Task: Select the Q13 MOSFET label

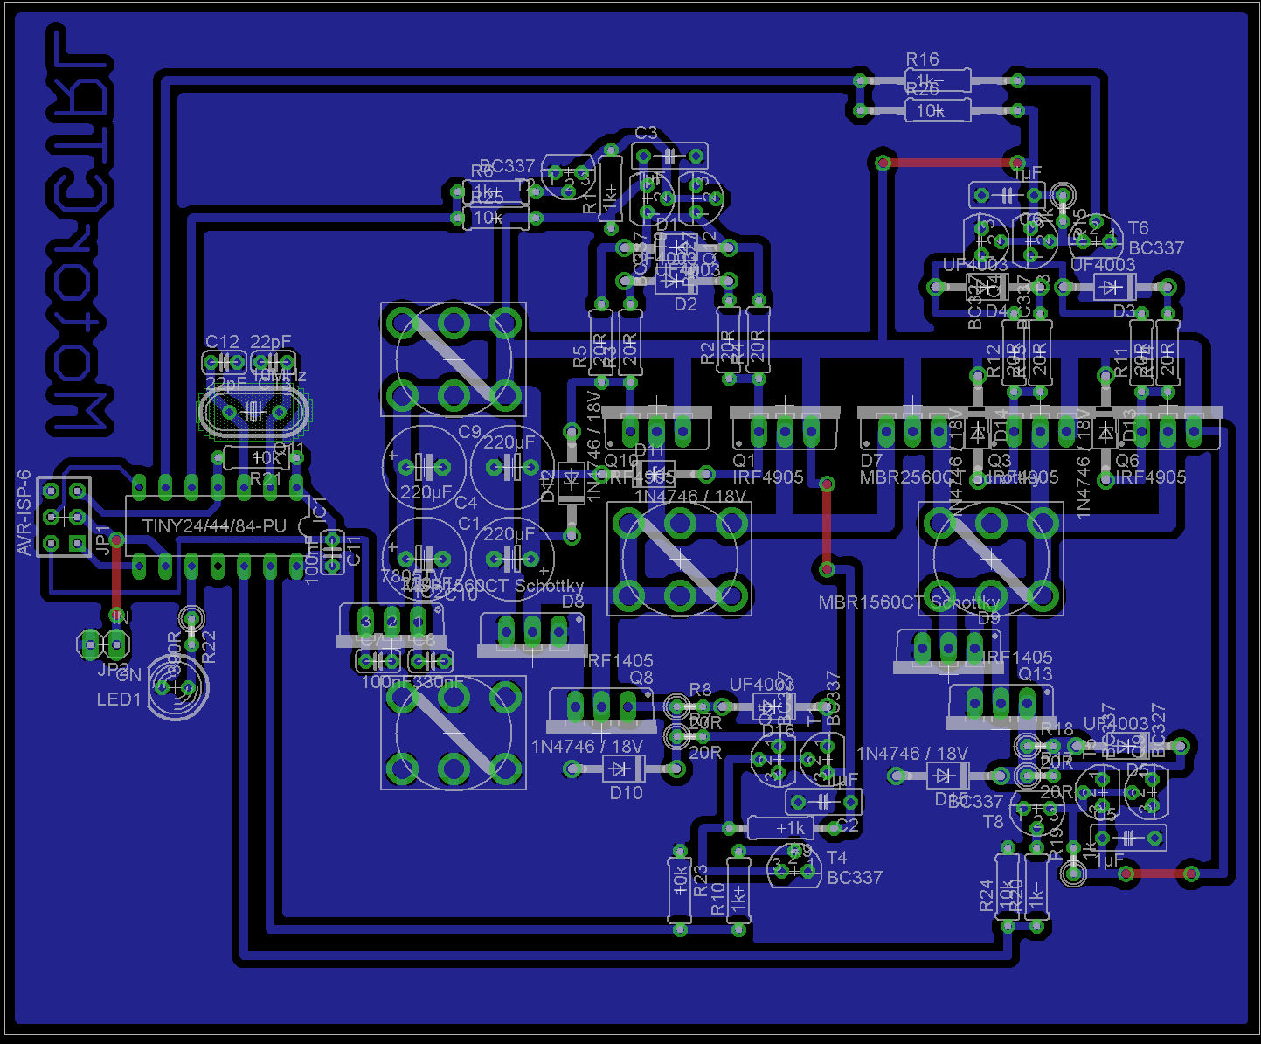Action: [x=1036, y=674]
